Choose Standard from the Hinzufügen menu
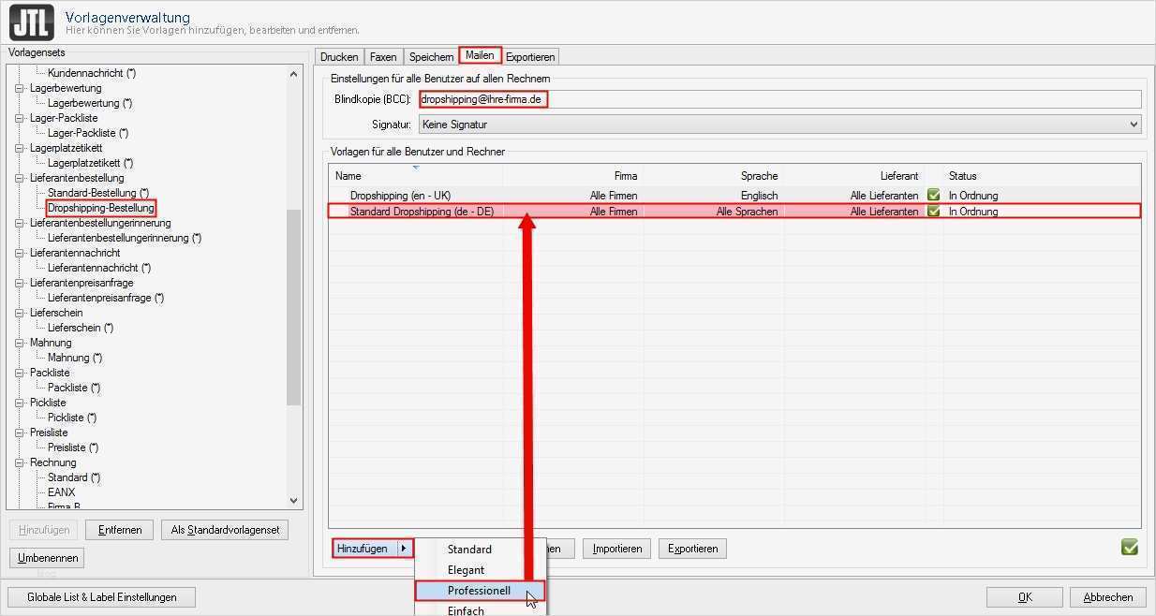 click(x=469, y=550)
